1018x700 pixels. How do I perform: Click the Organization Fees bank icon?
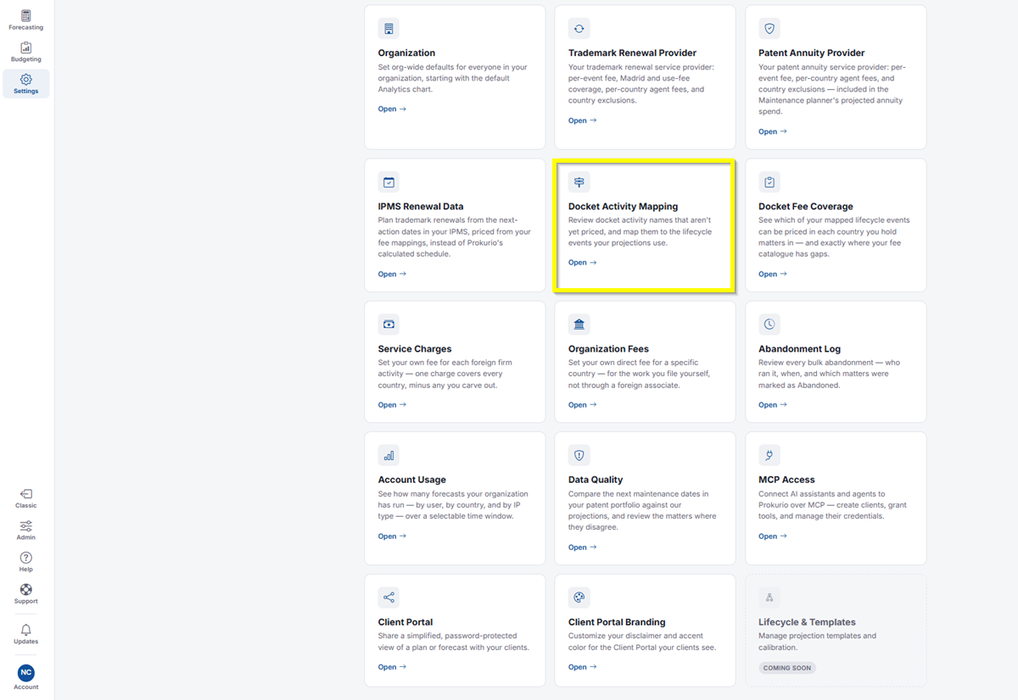coord(579,325)
